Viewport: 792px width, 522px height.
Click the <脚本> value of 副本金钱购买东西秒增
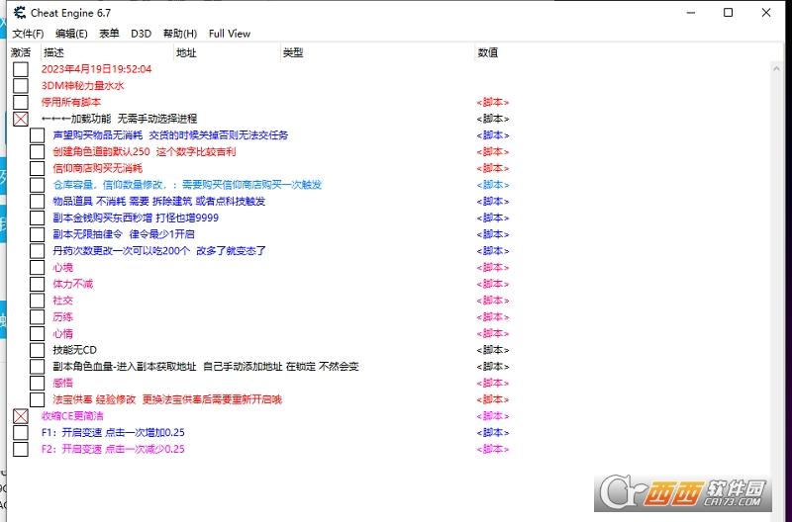(492, 217)
